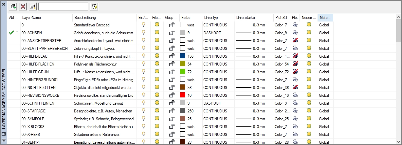Click the delete layer red X icon
This screenshot has width=402, height=145.
coord(23,6)
